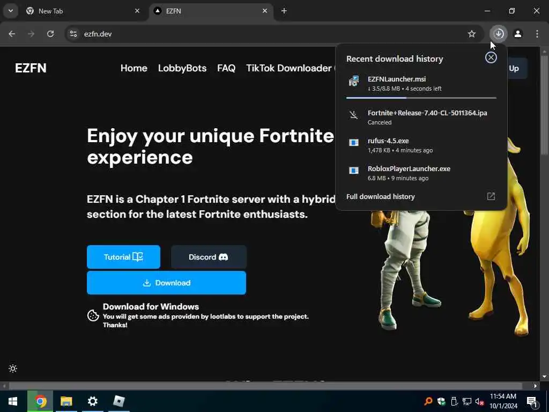Open the taskbar clock showing 11:54 AM
The width and height of the screenshot is (549, 412).
503,401
